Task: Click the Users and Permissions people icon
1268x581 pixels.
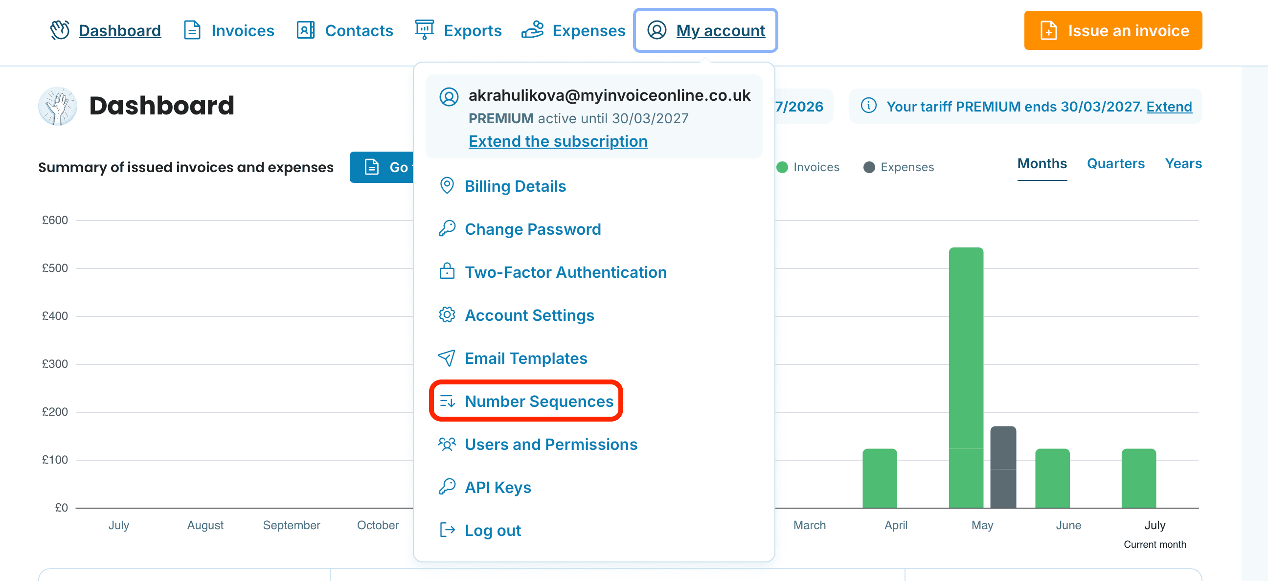Action: [x=447, y=444]
